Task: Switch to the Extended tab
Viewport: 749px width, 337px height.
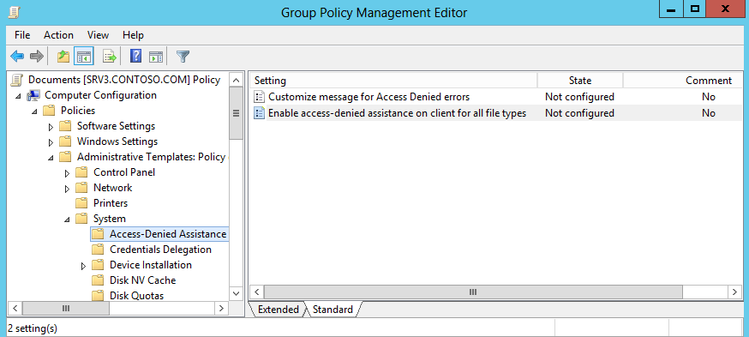Action: [x=278, y=310]
